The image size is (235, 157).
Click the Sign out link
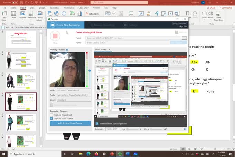pyautogui.click(x=183, y=26)
